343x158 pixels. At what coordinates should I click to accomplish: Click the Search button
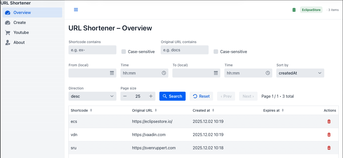pos(172,96)
